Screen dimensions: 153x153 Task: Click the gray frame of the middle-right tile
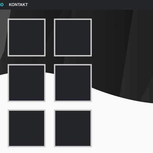73,65
